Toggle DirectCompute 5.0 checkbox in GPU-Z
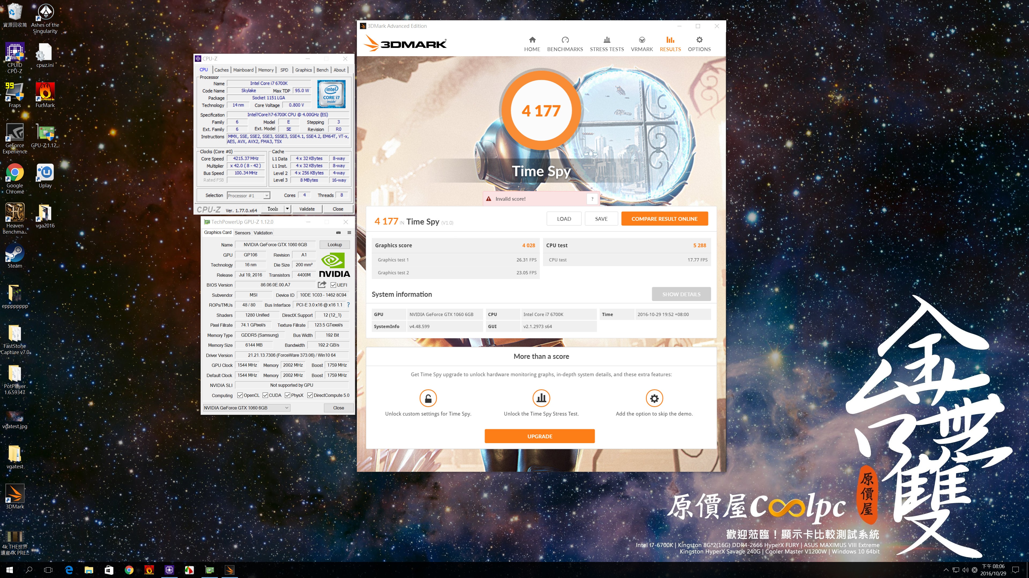The height and width of the screenshot is (578, 1029). click(310, 395)
